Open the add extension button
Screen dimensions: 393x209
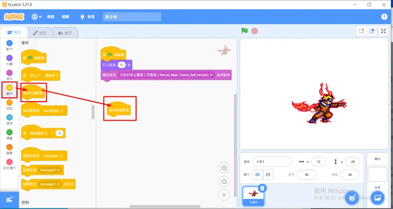(x=9, y=200)
